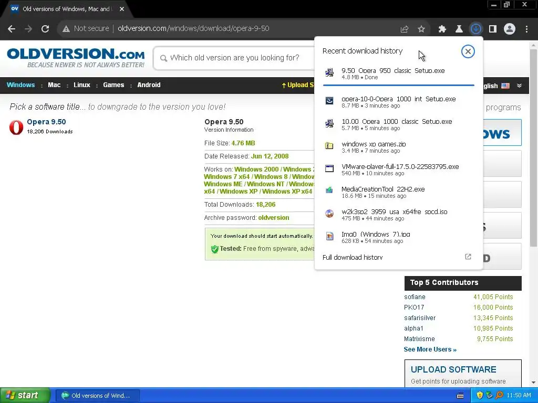Open contributor PKO17 profile
This screenshot has width=538, height=403.
pos(414,307)
